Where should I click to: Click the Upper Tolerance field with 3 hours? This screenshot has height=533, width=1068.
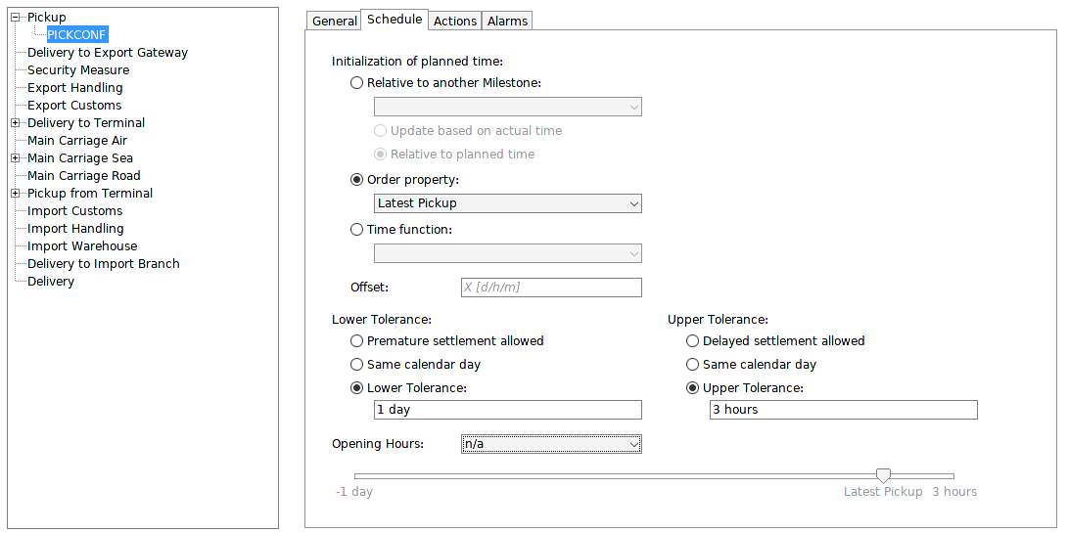(843, 410)
